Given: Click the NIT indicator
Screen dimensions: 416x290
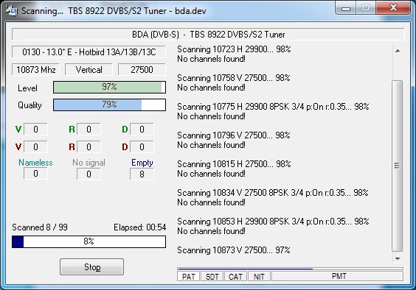Looking at the screenshot, I should [259, 277].
